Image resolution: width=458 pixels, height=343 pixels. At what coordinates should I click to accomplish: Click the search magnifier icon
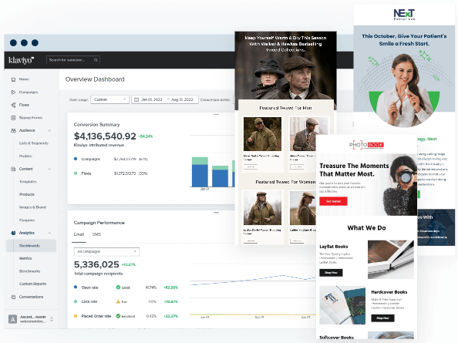(96, 60)
